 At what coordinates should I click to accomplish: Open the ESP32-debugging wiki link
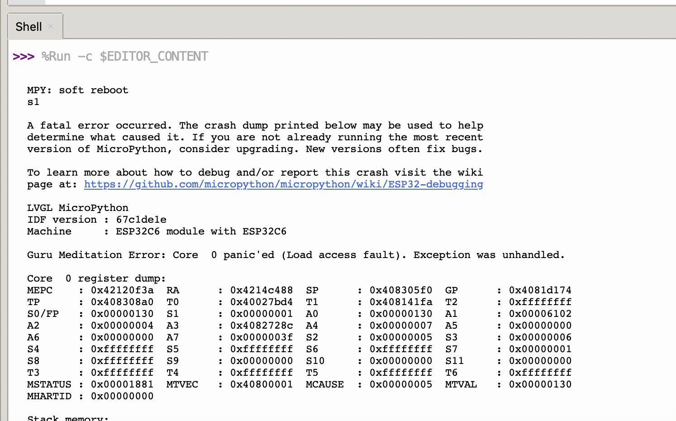(x=284, y=184)
